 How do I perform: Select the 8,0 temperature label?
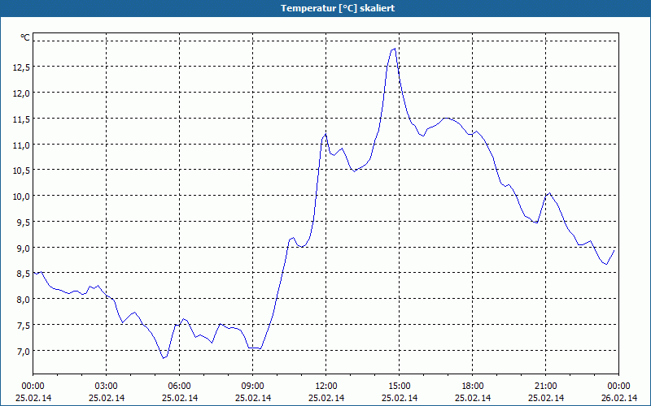tap(24, 300)
